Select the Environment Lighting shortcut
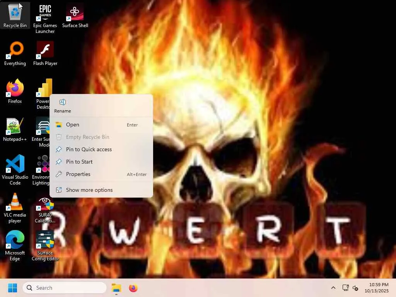 (x=41, y=170)
